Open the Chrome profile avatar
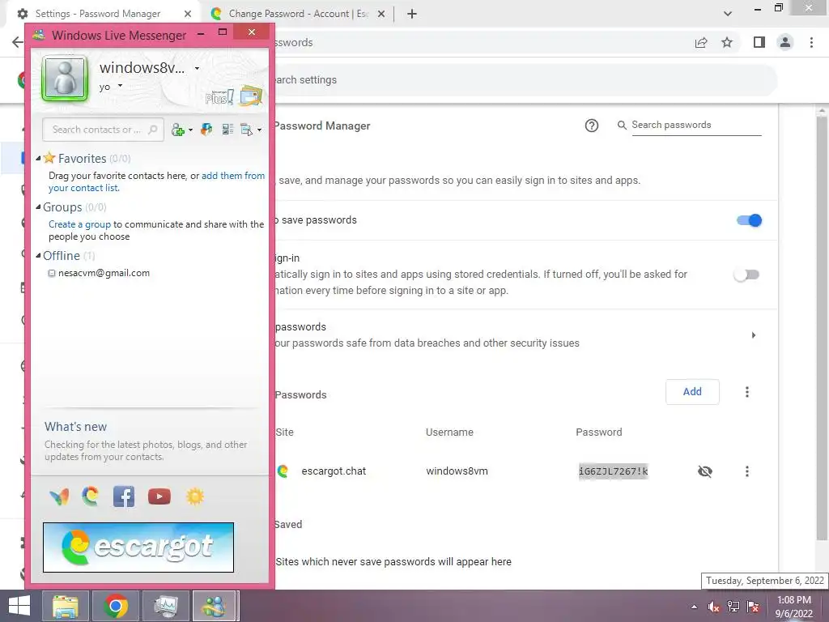The image size is (829, 622). tap(785, 42)
